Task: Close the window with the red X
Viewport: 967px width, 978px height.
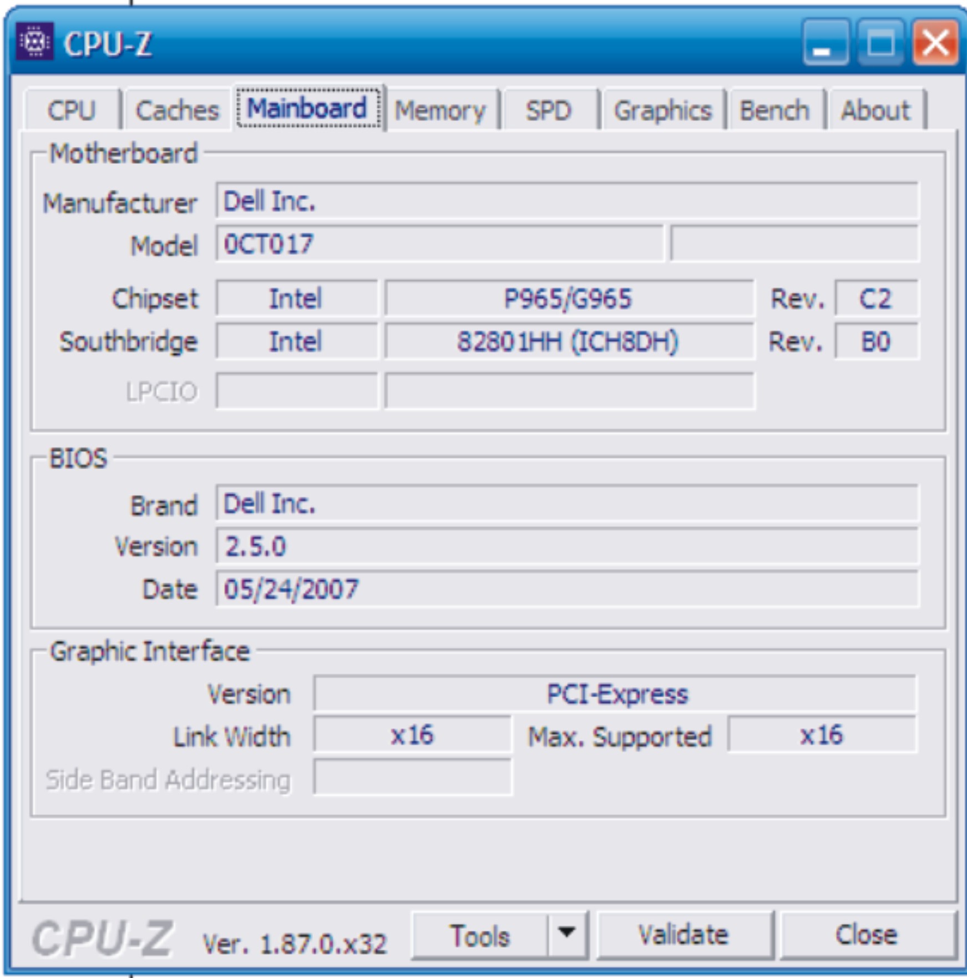Action: pyautogui.click(x=936, y=42)
